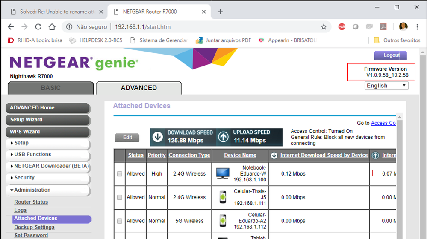Open WPS Wizard menu item
The image size is (427, 239).
click(47, 132)
